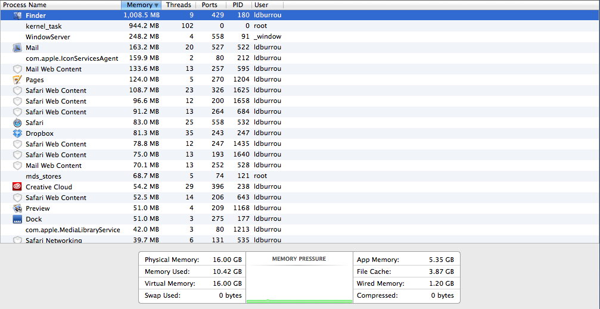
Task: Click the Virtual Memory label
Action: (170, 284)
